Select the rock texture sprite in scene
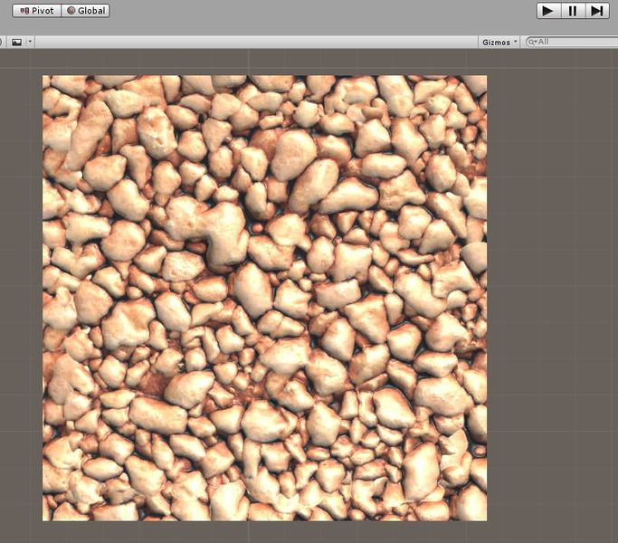 (x=265, y=298)
